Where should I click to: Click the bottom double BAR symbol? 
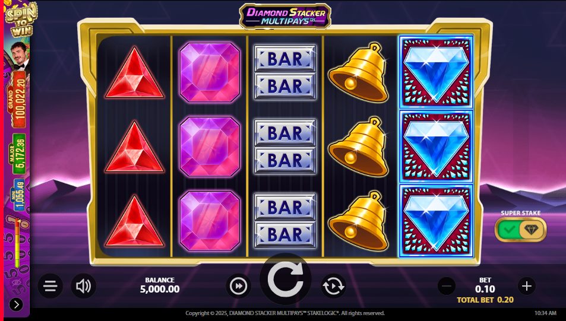pyautogui.click(x=285, y=220)
